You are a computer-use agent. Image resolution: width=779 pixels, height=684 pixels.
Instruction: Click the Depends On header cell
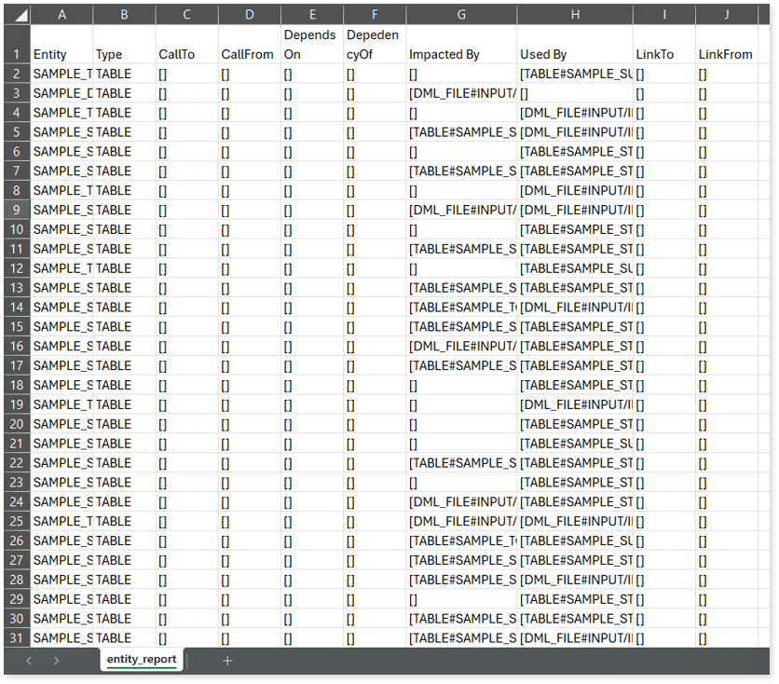pyautogui.click(x=311, y=45)
